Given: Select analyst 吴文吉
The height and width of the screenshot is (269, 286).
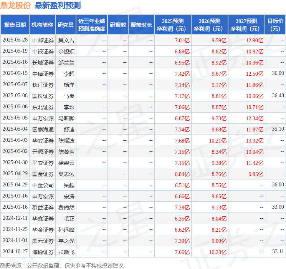Looking at the screenshot, I should point(66,40).
